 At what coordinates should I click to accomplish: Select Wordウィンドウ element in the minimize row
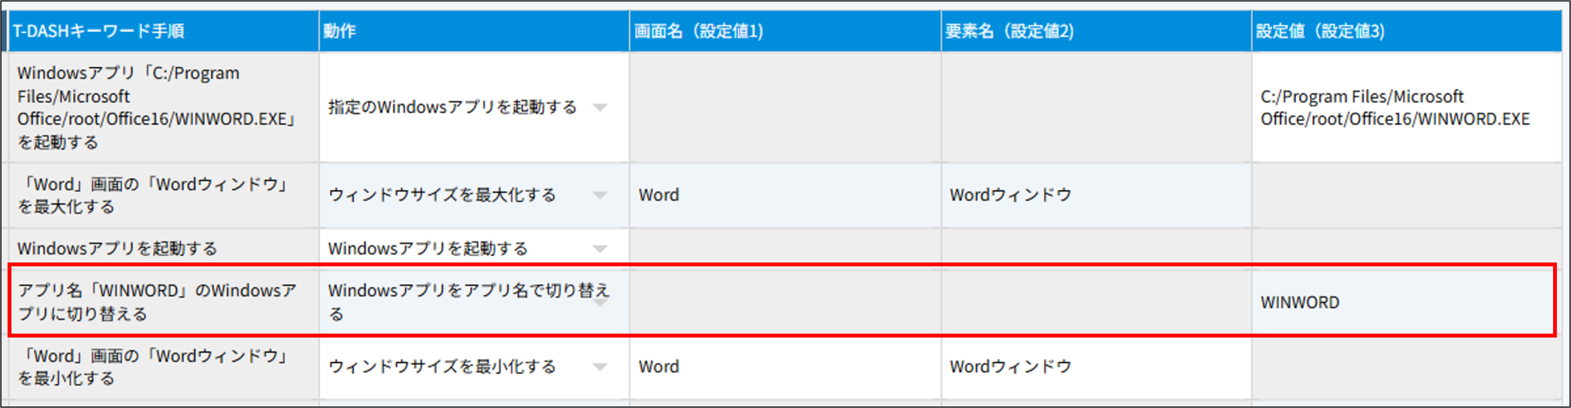point(1010,367)
